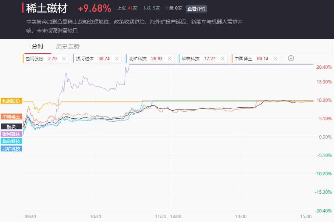Toggle the 板块 legend label
Viewport: 334px width, 222px height.
[11, 126]
